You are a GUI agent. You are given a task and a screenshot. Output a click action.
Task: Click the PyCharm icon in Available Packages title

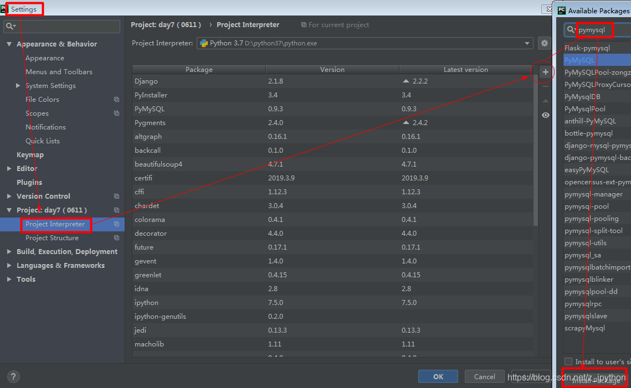tap(561, 11)
